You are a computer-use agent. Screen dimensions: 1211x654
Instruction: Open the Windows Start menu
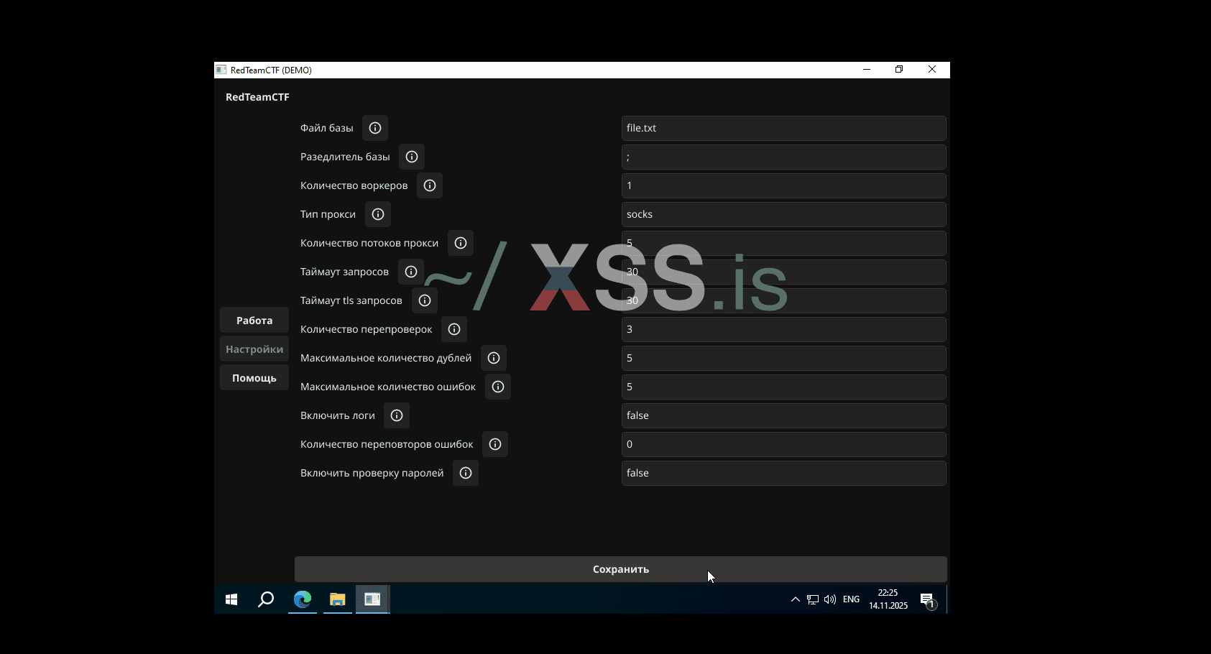pos(231,599)
